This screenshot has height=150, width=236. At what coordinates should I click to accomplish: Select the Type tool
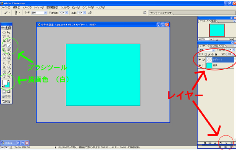coord(9,63)
